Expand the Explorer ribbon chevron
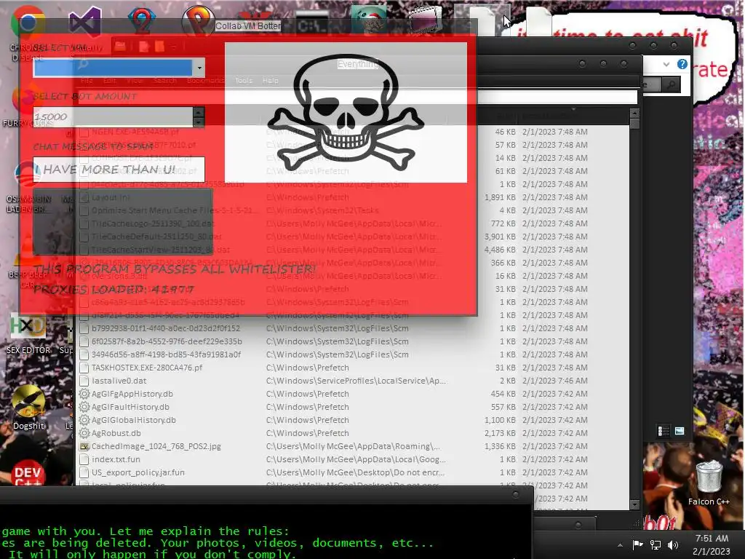745x559 pixels. click(666, 64)
